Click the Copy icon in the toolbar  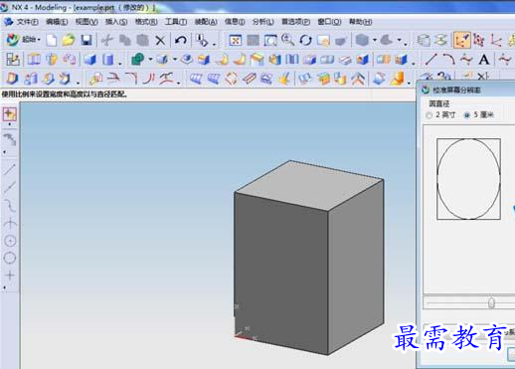[125, 41]
